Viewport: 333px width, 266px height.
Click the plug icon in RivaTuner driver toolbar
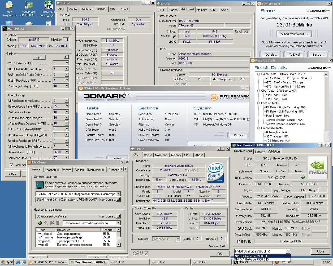[52, 223]
